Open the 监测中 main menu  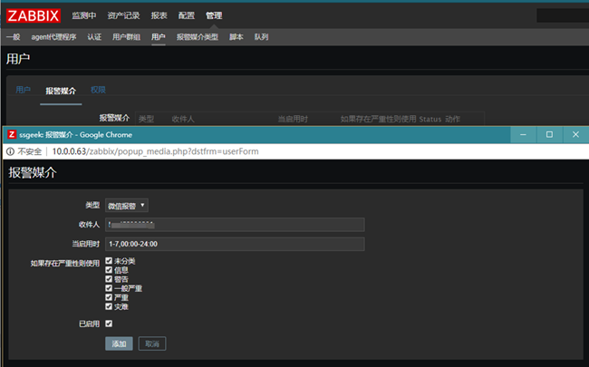83,15
